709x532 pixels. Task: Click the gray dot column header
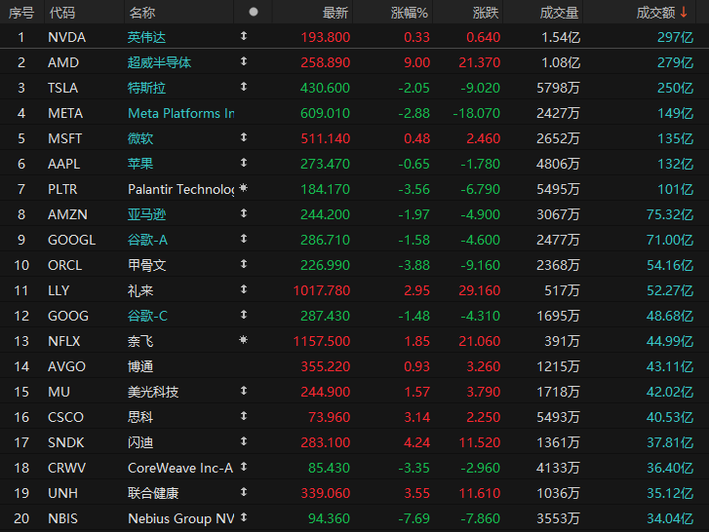pyautogui.click(x=254, y=13)
